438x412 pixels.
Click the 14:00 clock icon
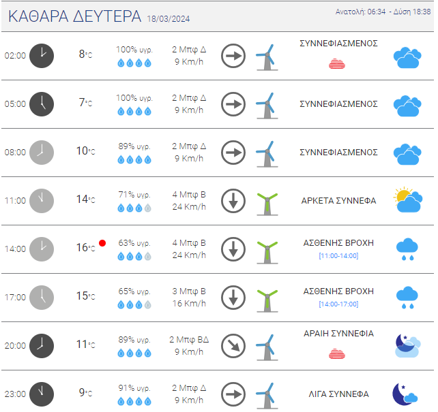coord(42,249)
